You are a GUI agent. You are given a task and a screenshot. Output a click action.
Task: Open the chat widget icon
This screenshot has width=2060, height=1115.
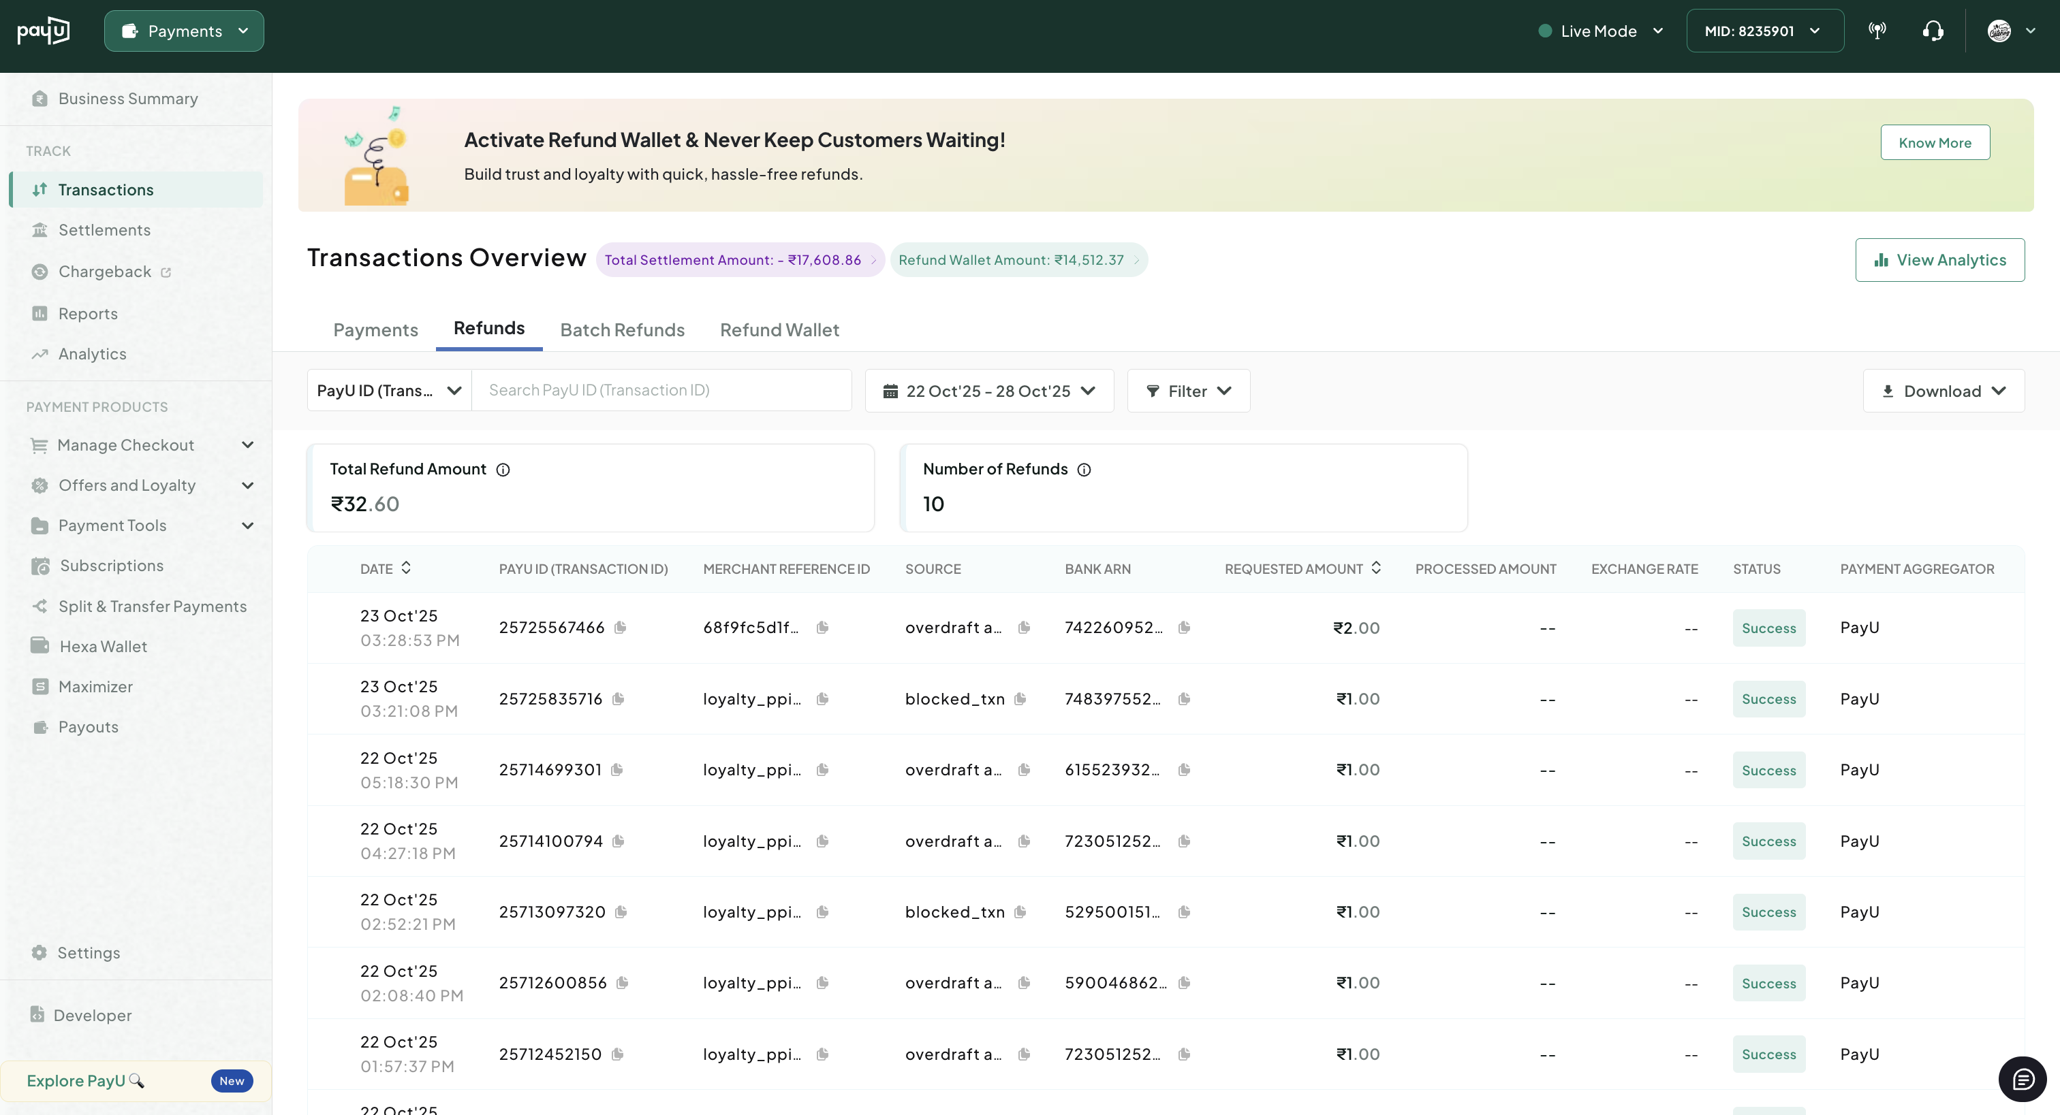(x=2023, y=1080)
